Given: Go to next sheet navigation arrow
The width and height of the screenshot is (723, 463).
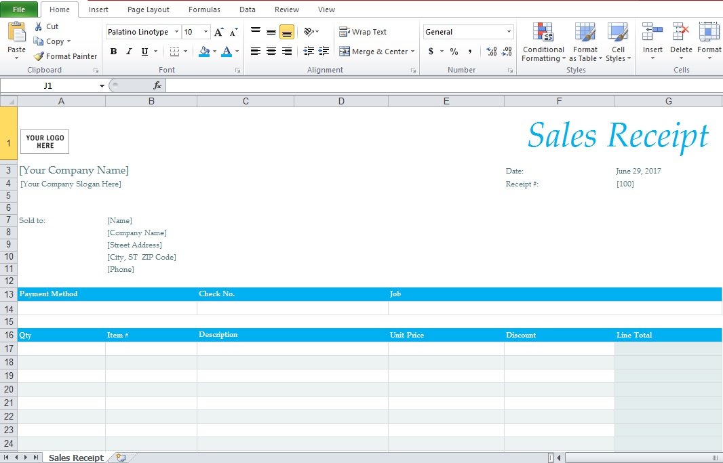Looking at the screenshot, I should (x=26, y=458).
